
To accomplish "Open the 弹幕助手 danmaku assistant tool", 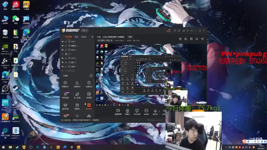I will pos(65,84).
